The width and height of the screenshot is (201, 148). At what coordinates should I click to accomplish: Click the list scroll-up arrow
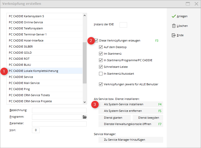[85, 15]
